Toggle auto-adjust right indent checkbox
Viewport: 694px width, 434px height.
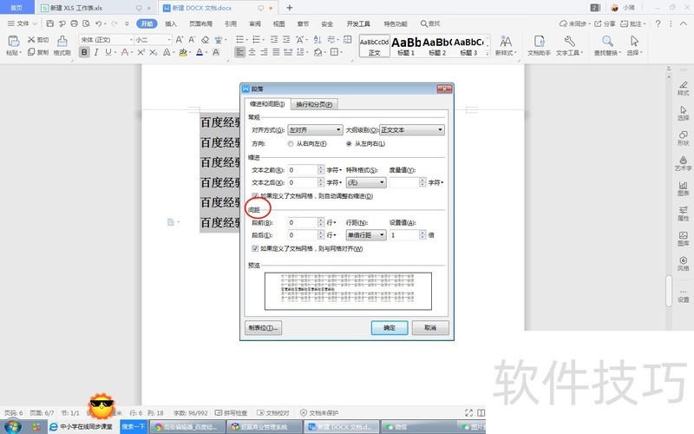click(256, 196)
